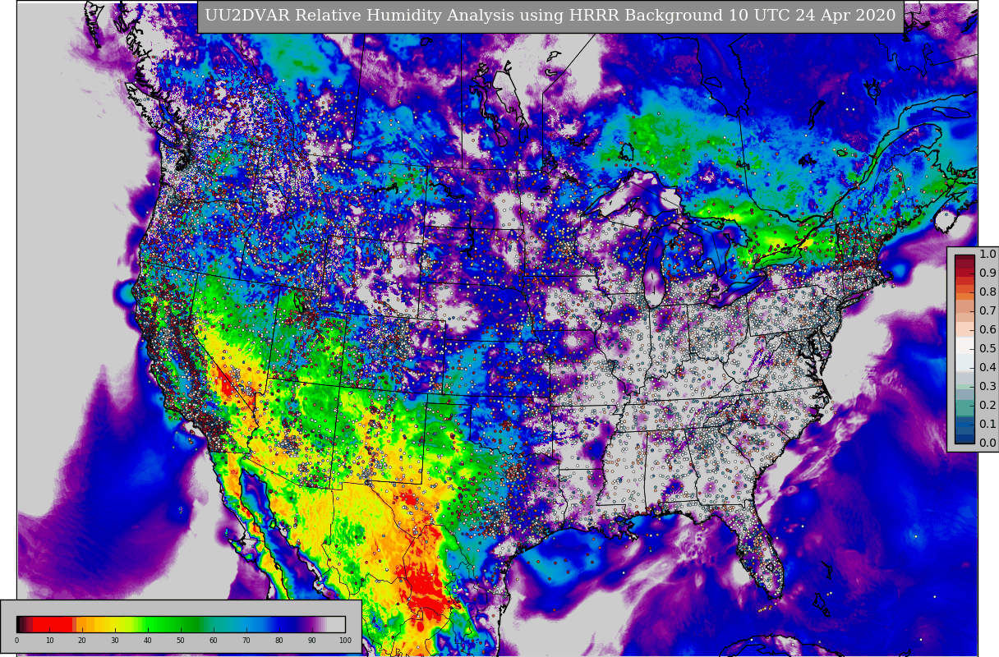
Task: Click the 0.8 label on the vertical colorbar
Action: pyautogui.click(x=987, y=292)
